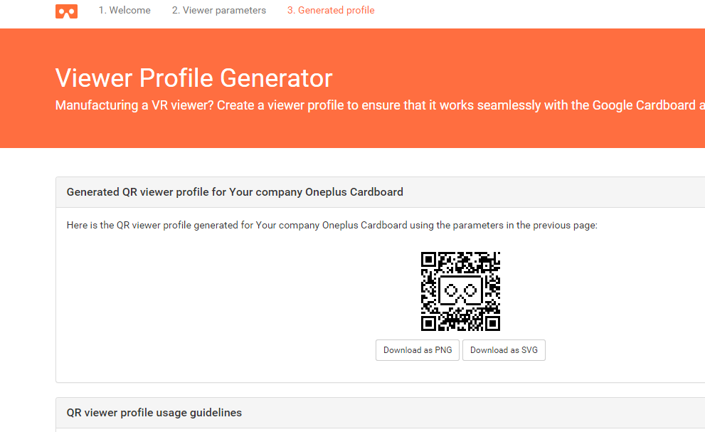
Task: Download the QR code as SVG
Action: tap(504, 350)
